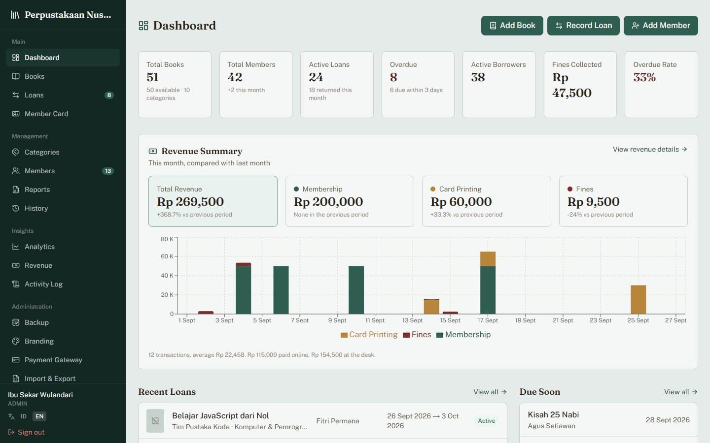Open the Books menu item
The width and height of the screenshot is (710, 443).
[x=63, y=76]
